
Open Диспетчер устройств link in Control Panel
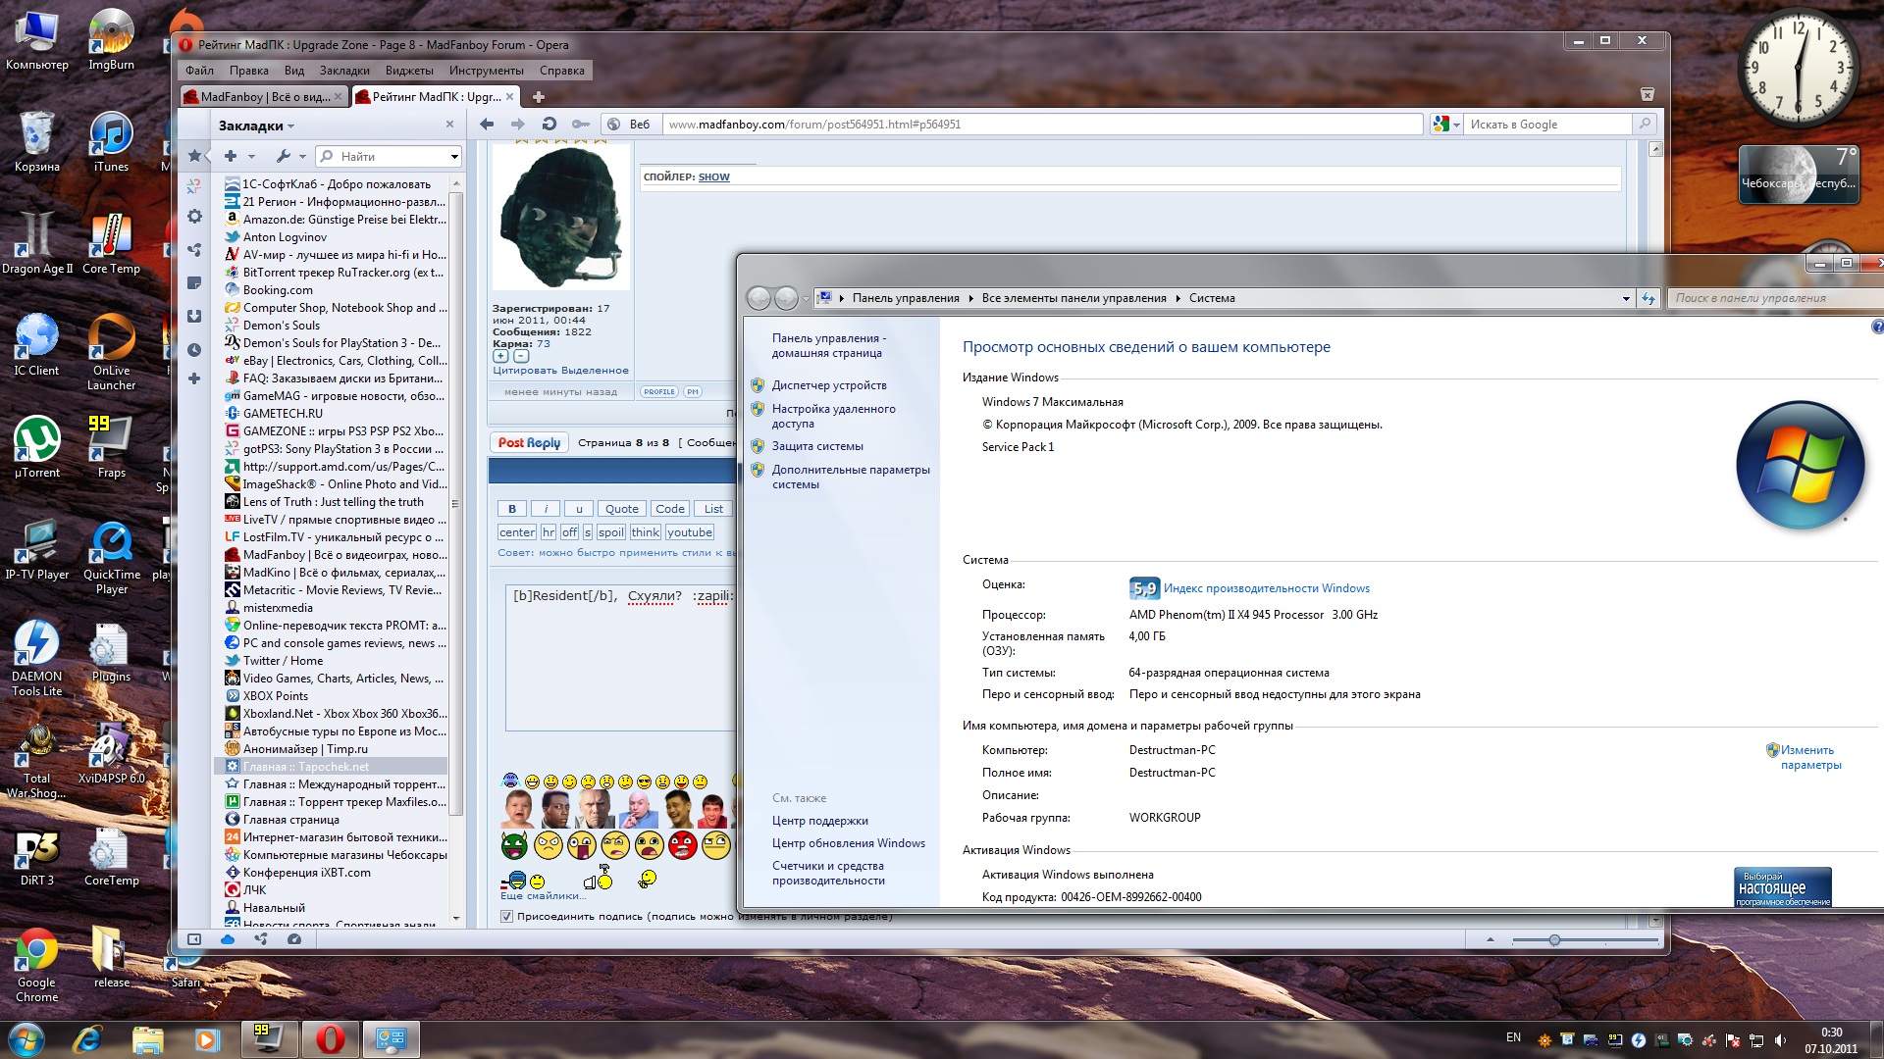pyautogui.click(x=828, y=385)
